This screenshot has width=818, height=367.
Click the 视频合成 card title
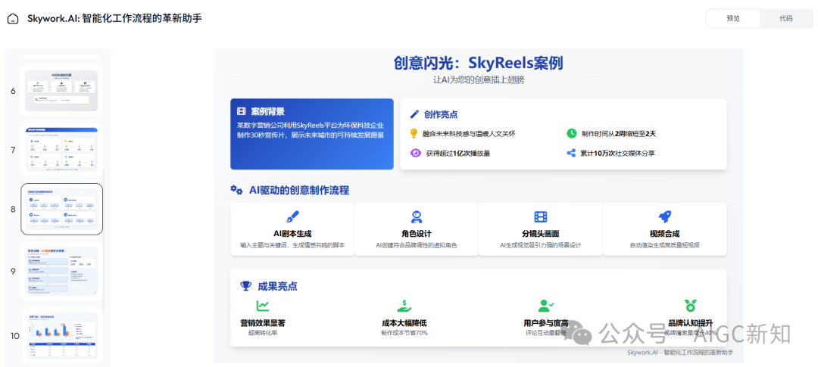665,234
